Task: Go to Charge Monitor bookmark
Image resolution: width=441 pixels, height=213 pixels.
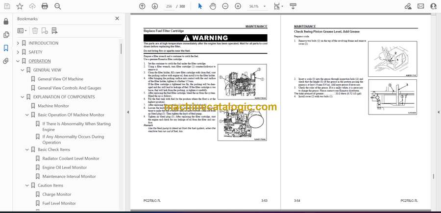Action: (57, 194)
